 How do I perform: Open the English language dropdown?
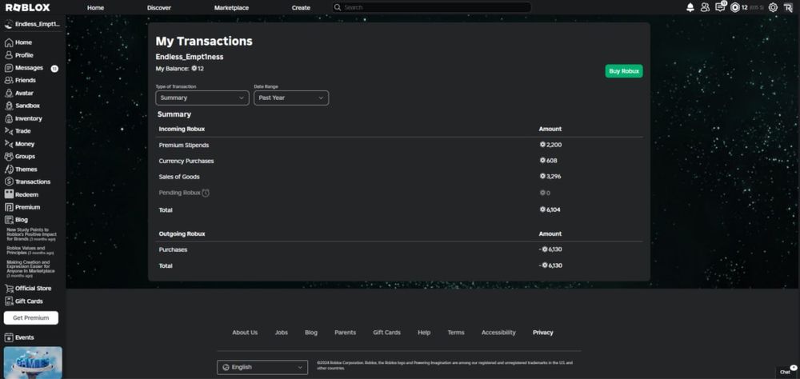click(262, 367)
